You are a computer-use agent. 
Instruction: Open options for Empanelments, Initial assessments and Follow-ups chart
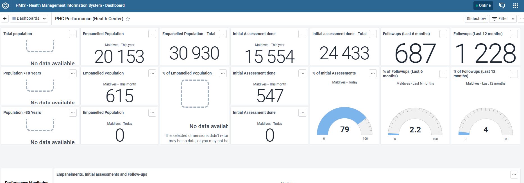[514, 175]
